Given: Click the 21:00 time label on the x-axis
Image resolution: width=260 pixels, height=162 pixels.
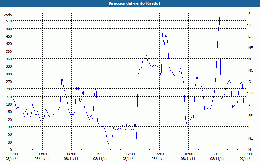Looking at the screenshot, I should tap(218, 154).
